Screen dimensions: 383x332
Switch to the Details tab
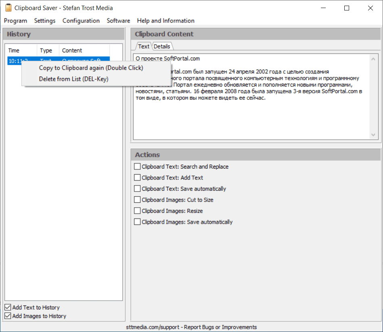tap(162, 46)
